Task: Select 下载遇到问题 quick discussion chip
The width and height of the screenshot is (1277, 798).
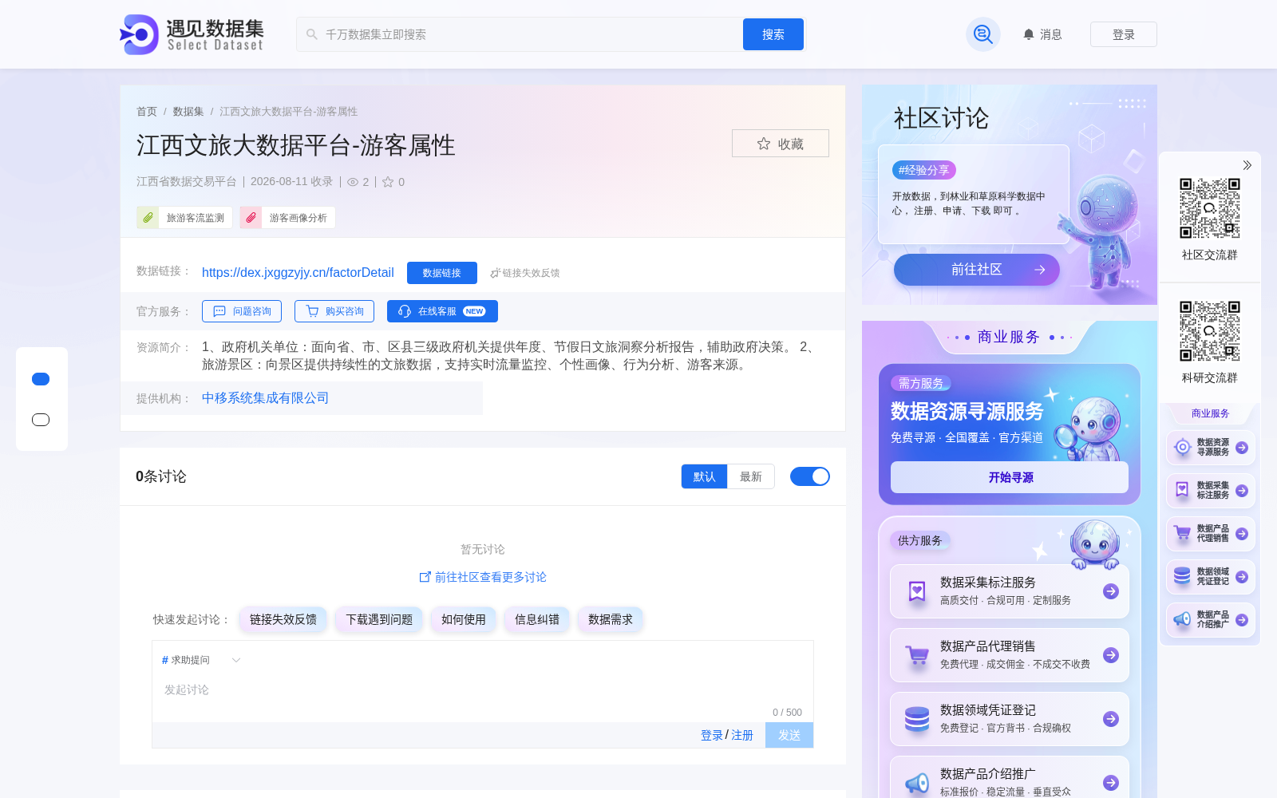Action: point(379,619)
